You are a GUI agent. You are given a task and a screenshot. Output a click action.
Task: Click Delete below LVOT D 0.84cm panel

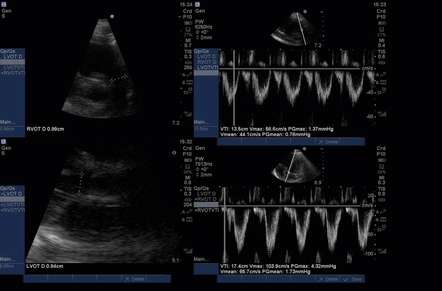[x=135, y=279]
